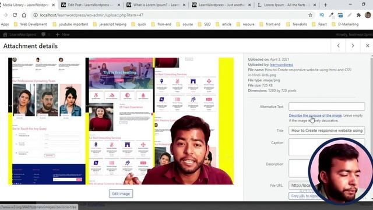373x210 pixels.
Task: Open the quick bookmark folder
Action: [x=139, y=24]
